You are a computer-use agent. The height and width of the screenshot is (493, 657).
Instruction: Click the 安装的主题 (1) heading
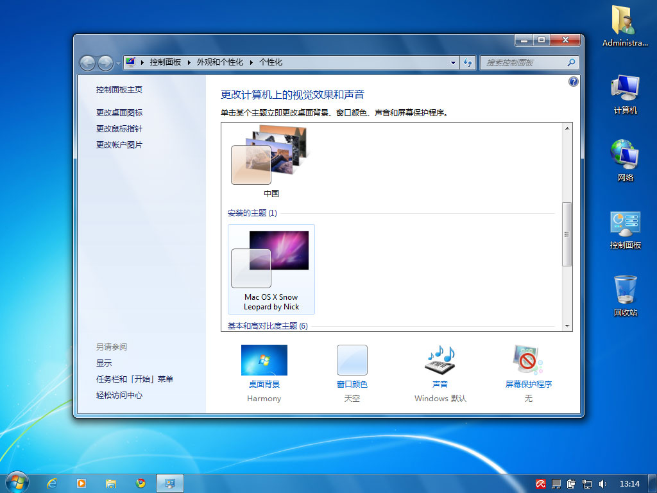(252, 213)
